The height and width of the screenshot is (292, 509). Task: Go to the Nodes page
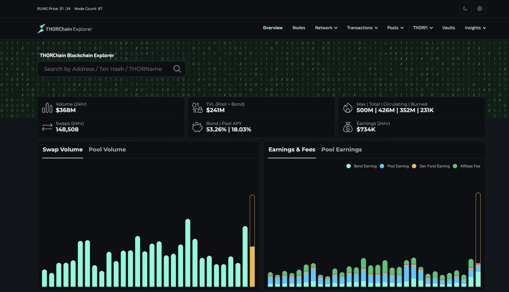point(299,28)
